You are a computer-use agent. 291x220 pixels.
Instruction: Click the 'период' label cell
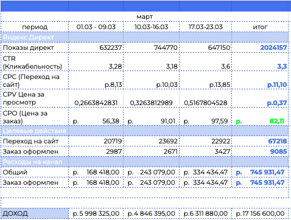(x=35, y=27)
